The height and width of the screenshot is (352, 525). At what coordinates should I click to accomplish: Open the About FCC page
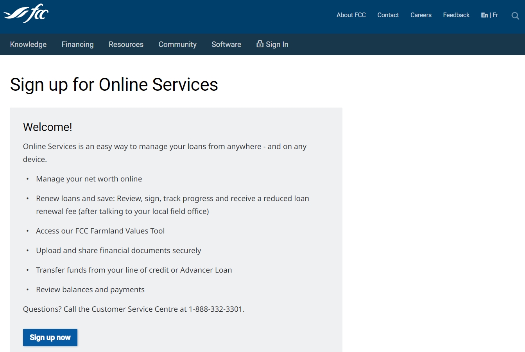tap(351, 15)
